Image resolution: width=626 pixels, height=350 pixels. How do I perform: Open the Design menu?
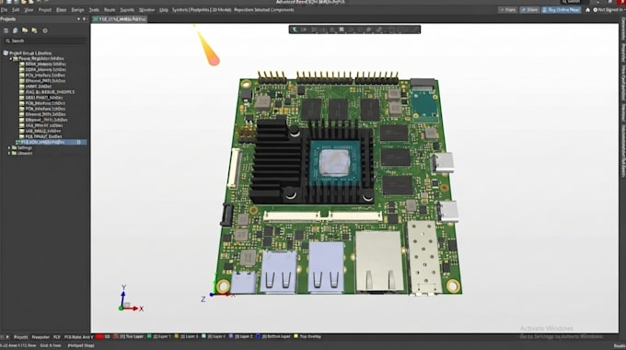point(77,10)
